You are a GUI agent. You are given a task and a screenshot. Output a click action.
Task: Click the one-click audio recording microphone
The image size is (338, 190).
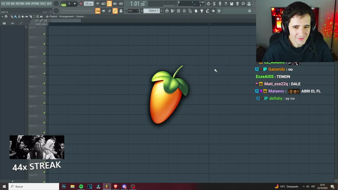pos(220,4)
